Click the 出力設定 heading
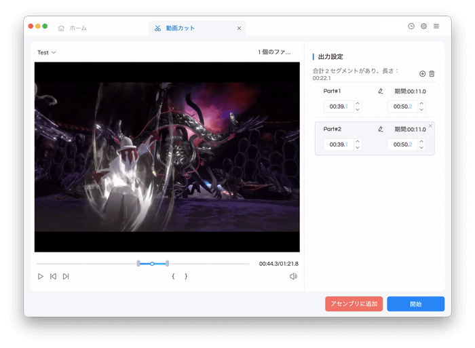 [330, 56]
